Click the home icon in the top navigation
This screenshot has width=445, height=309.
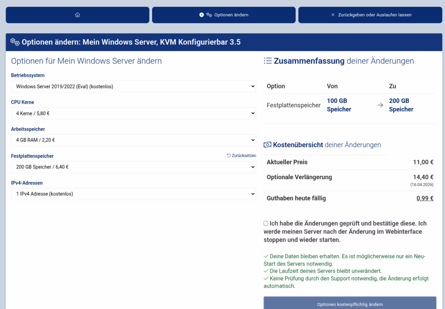[77, 14]
